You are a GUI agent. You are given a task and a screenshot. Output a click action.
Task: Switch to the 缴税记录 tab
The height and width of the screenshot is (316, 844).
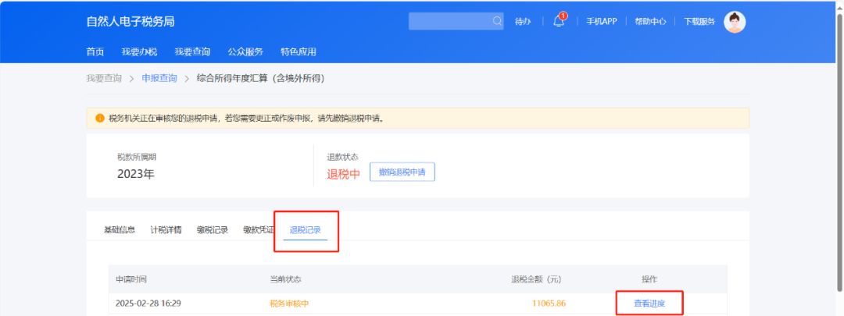coord(213,230)
